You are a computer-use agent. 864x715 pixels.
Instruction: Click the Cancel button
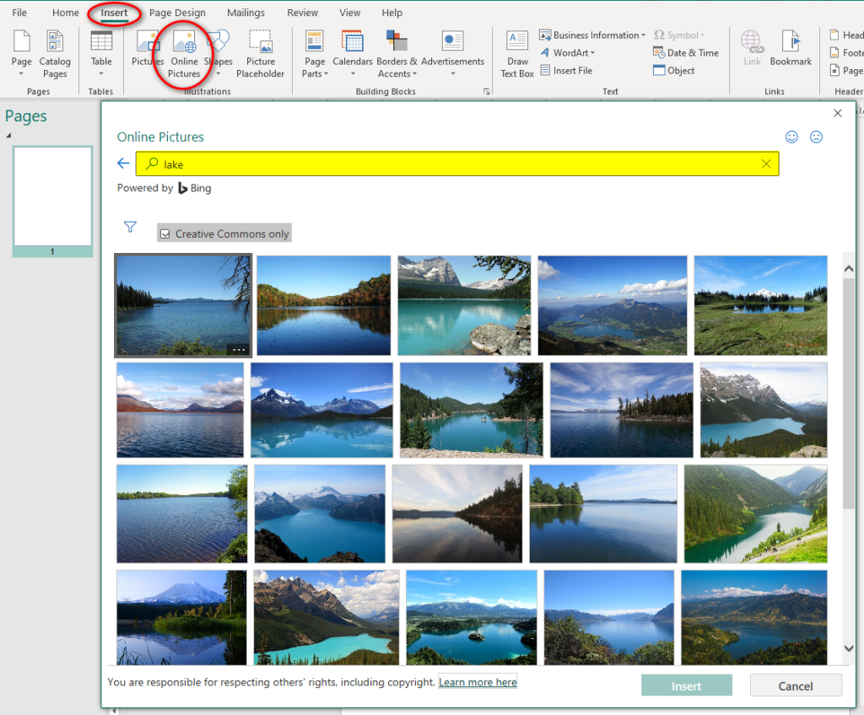[795, 685]
